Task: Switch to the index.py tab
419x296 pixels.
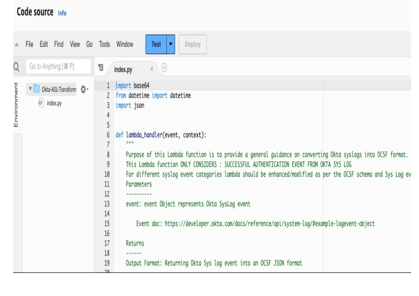Action: (x=123, y=69)
